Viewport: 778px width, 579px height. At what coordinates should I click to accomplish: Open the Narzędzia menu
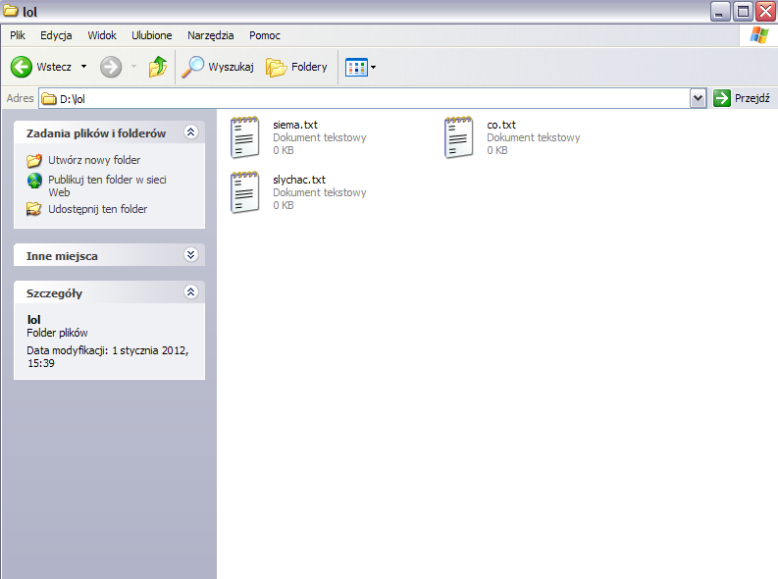pos(210,35)
